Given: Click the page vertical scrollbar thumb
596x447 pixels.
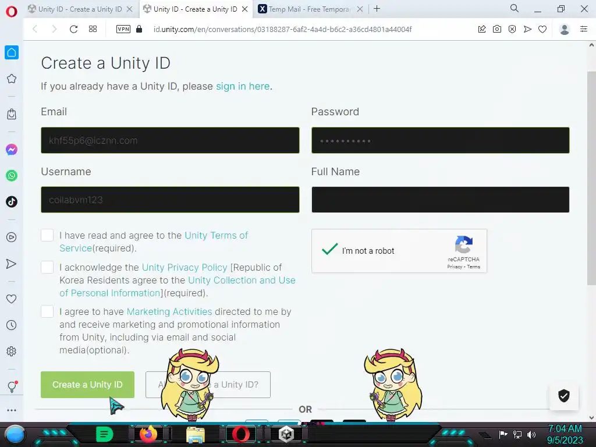Looking at the screenshot, I should click(591, 178).
